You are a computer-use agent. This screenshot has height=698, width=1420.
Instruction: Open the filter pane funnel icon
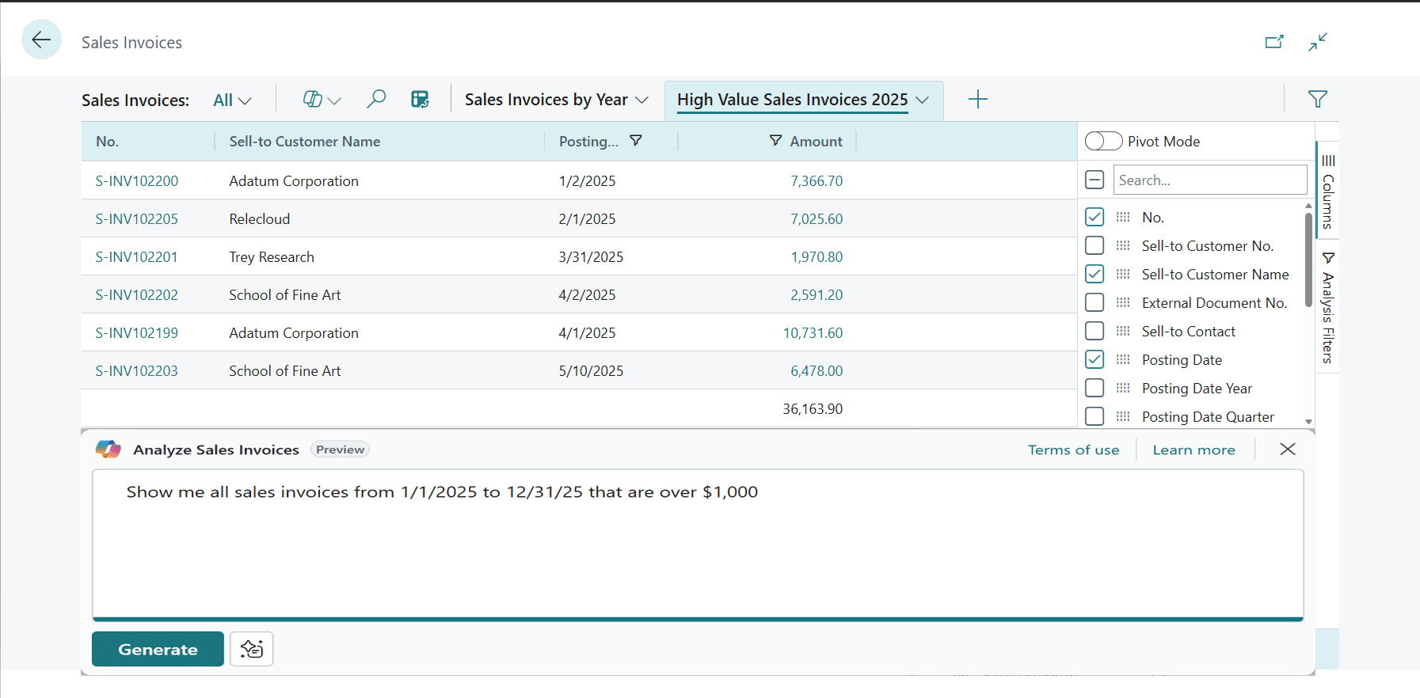(1318, 99)
